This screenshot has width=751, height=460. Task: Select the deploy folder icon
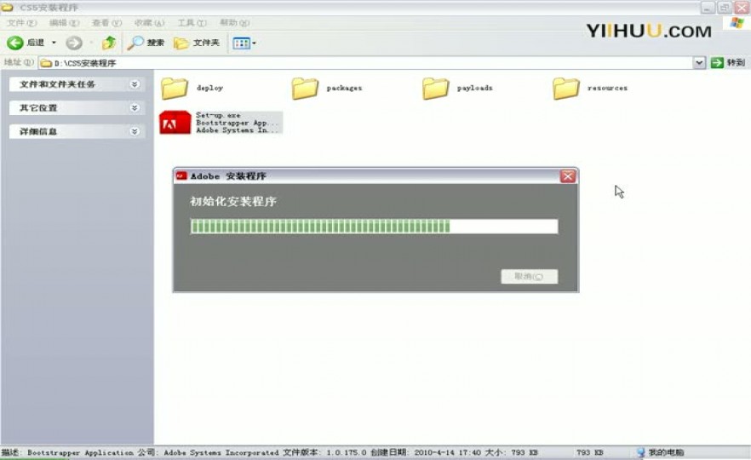point(175,89)
